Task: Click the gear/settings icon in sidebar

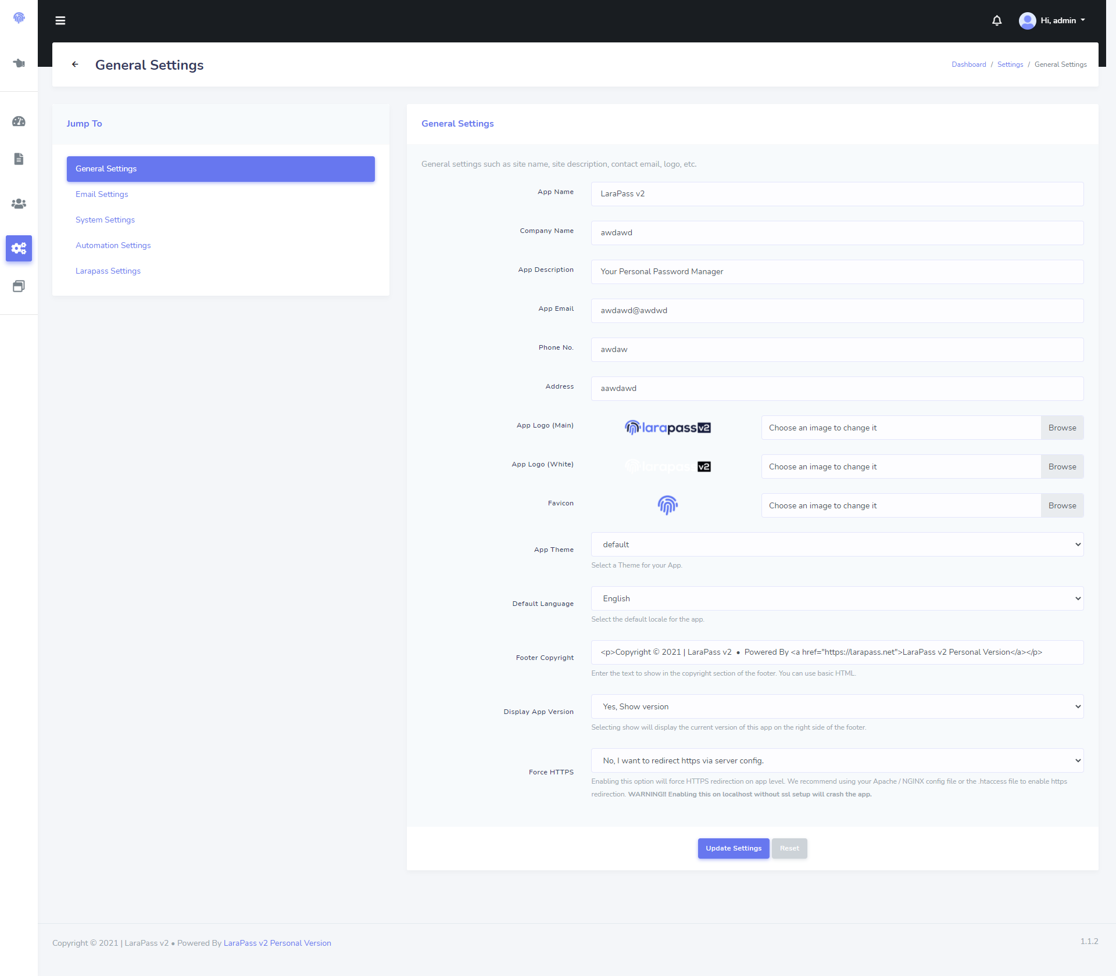Action: 19,249
